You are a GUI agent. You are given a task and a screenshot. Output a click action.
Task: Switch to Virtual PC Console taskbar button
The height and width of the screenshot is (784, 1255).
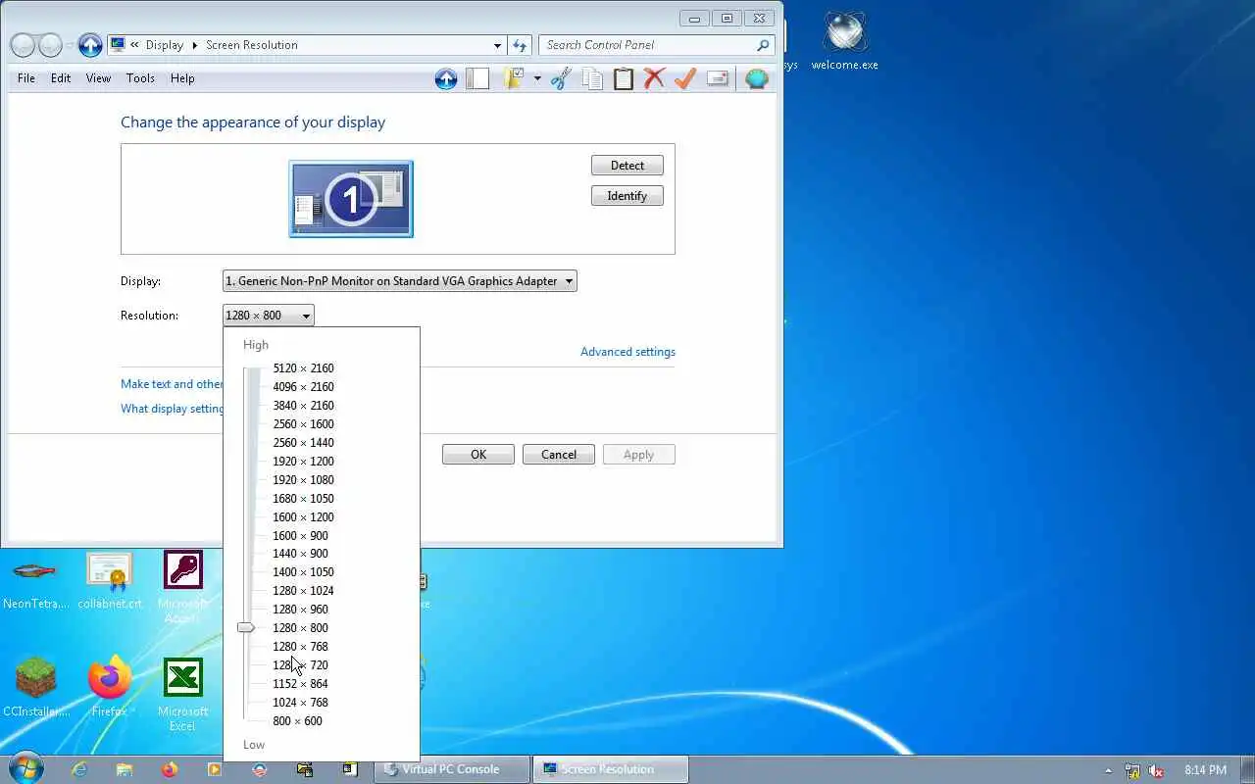pos(452,770)
